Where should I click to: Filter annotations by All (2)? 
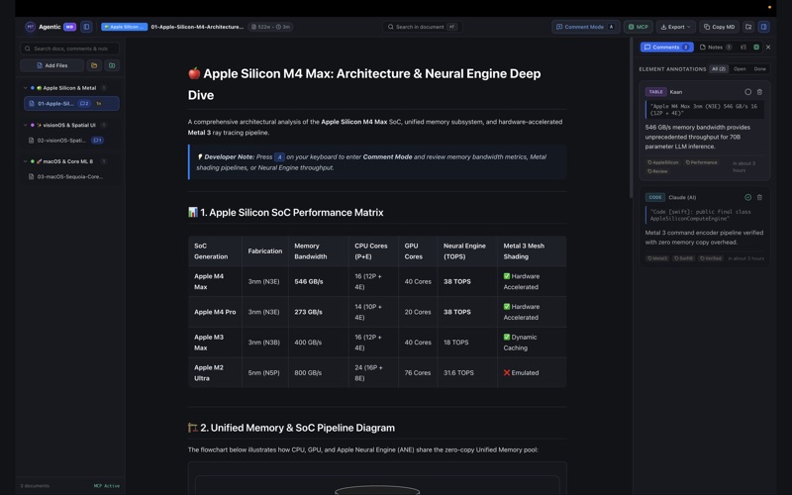(719, 68)
